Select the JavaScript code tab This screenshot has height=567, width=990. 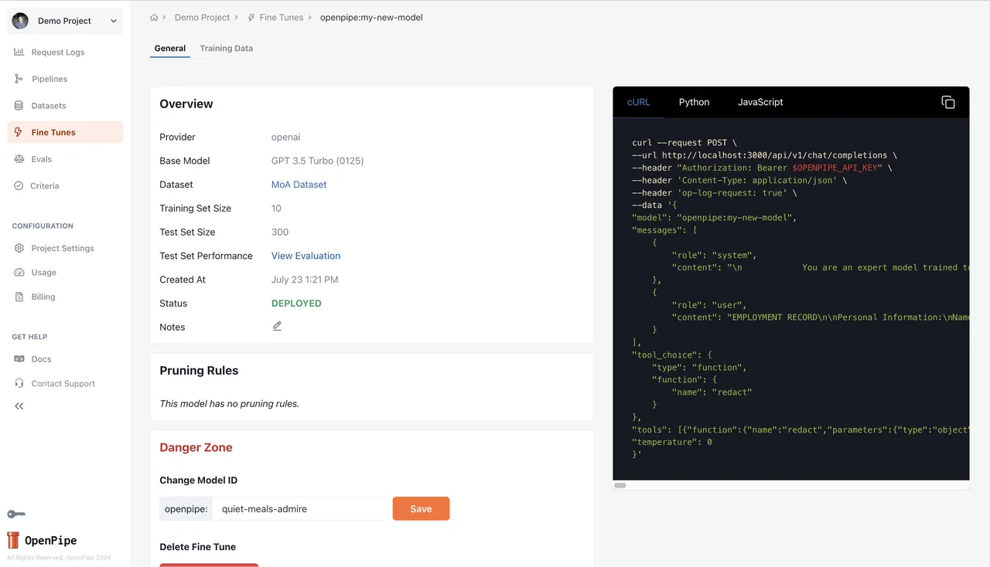760,102
